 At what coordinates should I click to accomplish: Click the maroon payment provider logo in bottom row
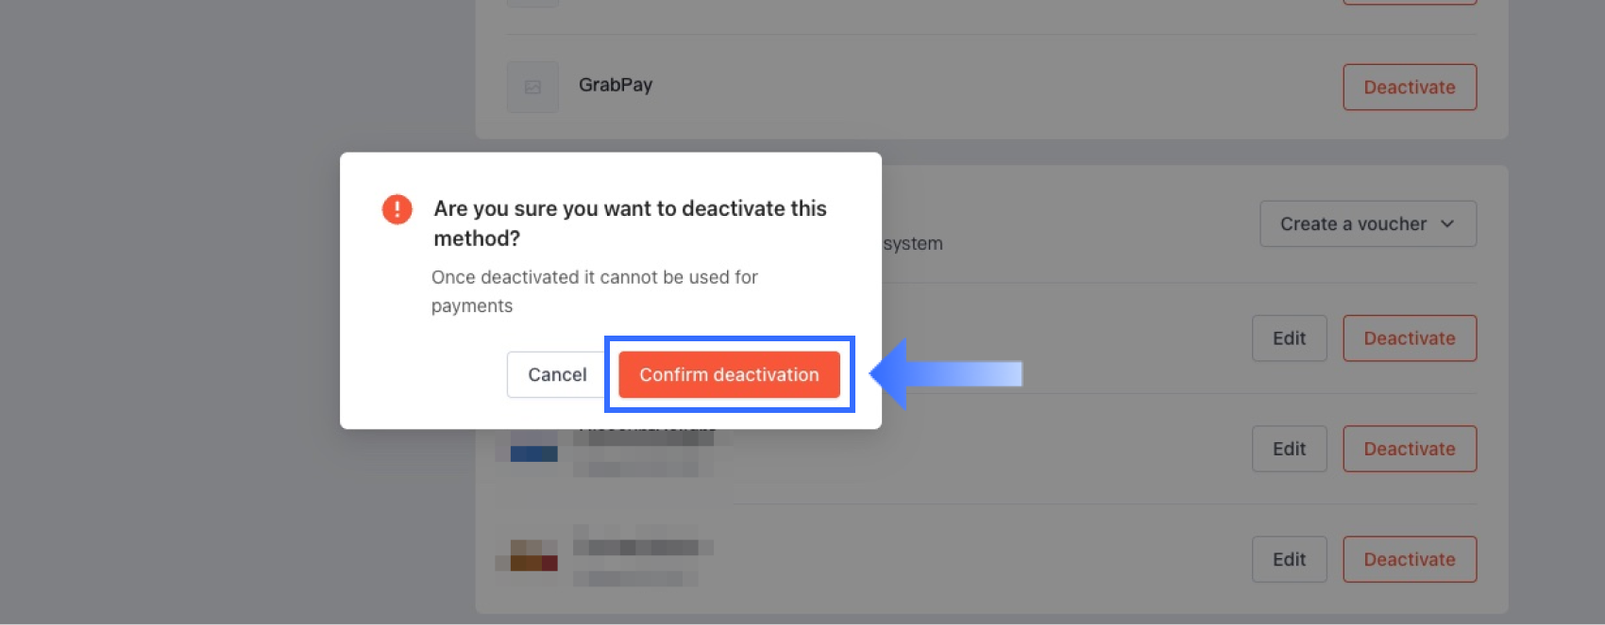click(532, 559)
